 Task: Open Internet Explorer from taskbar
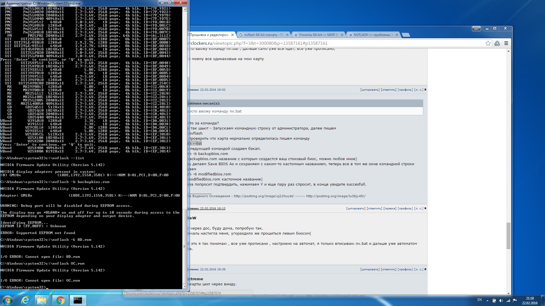coord(26,300)
